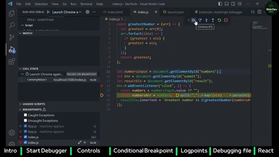Viewport: 279px width, 157px height.
Task: Collapse the BREAKPOINTS section
Action: coord(20,109)
